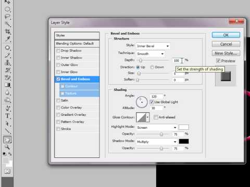Screen dimensions: 250x187
Task: Open the Technique dropdown showing Smooth
Action: point(151,54)
